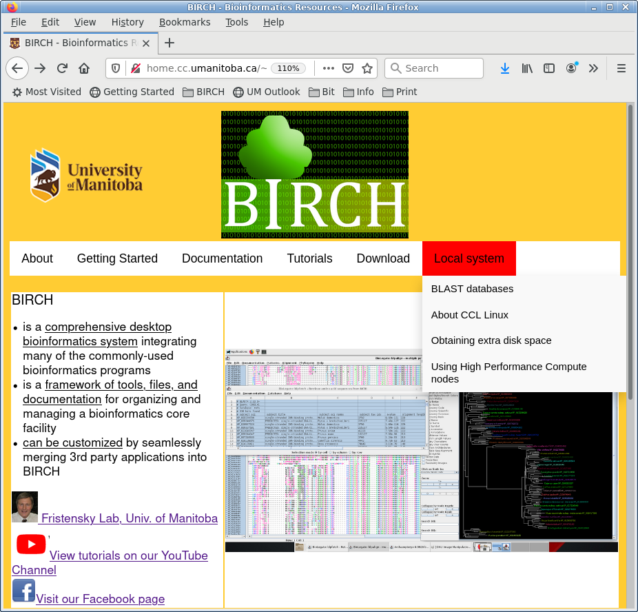Close the BIRCH browser tab
This screenshot has width=638, height=612.
click(x=146, y=43)
